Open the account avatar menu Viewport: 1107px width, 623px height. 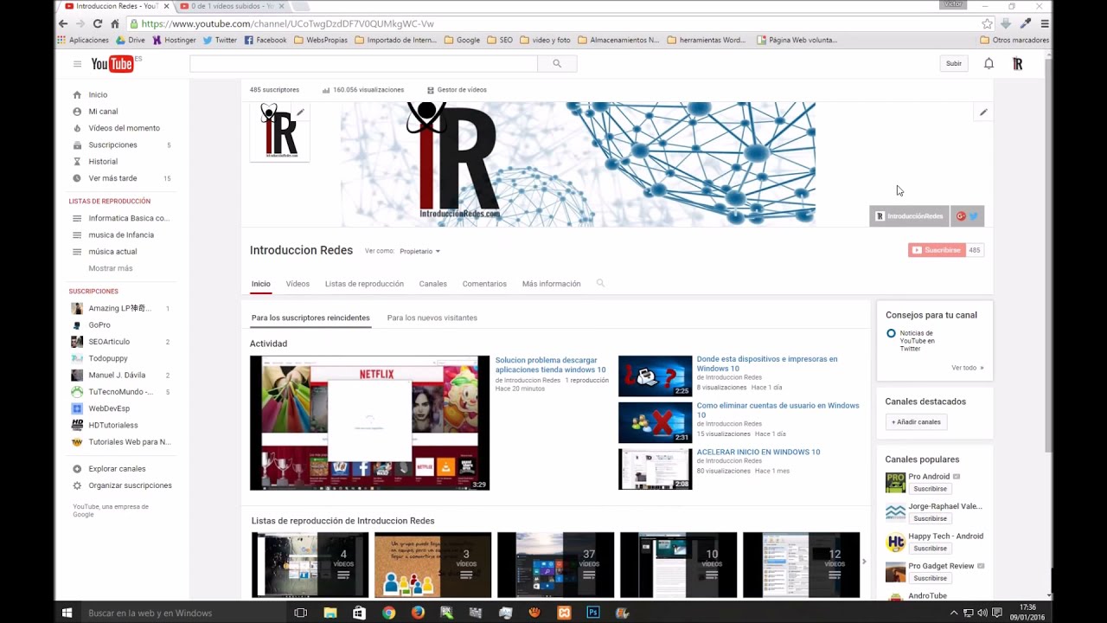pyautogui.click(x=1017, y=63)
